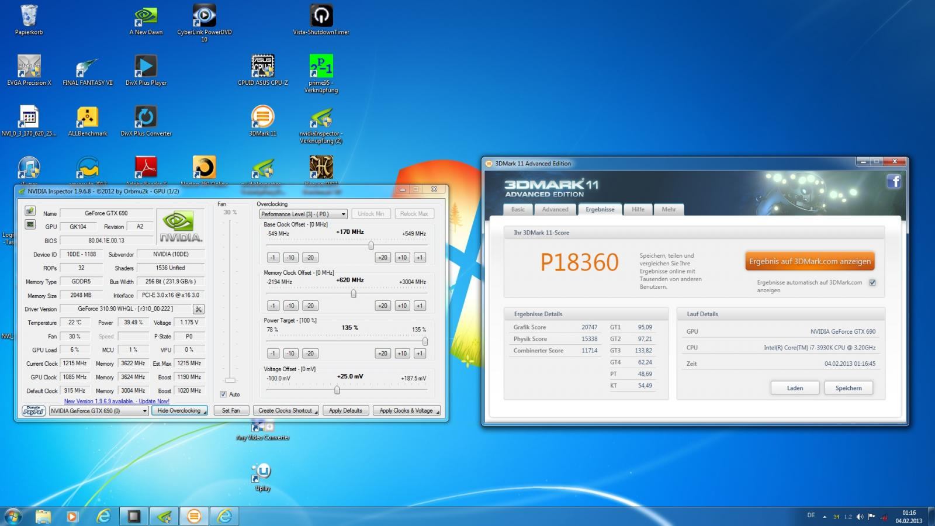The width and height of the screenshot is (935, 526).
Task: Open the Papierkorb recycle bin icon
Action: tap(29, 20)
